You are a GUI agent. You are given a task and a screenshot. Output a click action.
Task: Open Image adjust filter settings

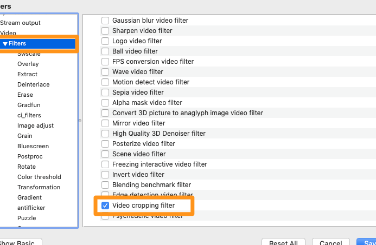point(35,125)
